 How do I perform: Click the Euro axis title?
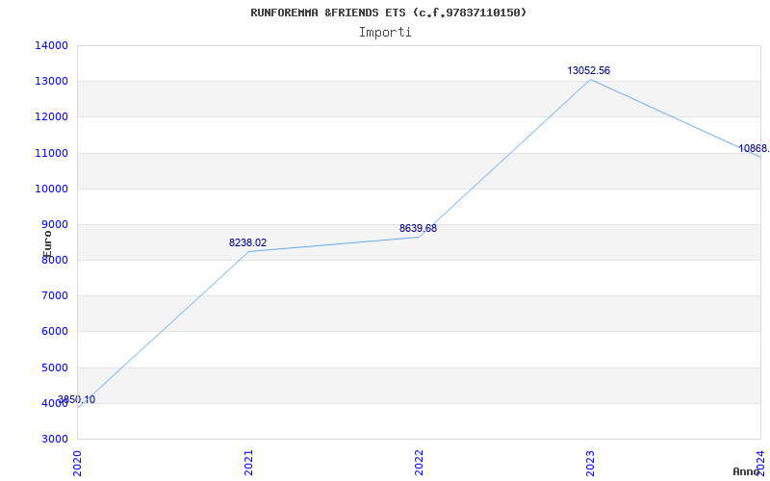[x=47, y=244]
